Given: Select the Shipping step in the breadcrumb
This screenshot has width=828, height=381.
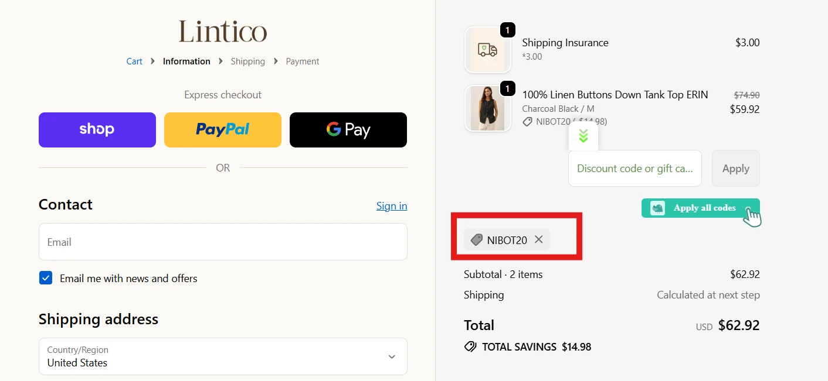Looking at the screenshot, I should 247,61.
